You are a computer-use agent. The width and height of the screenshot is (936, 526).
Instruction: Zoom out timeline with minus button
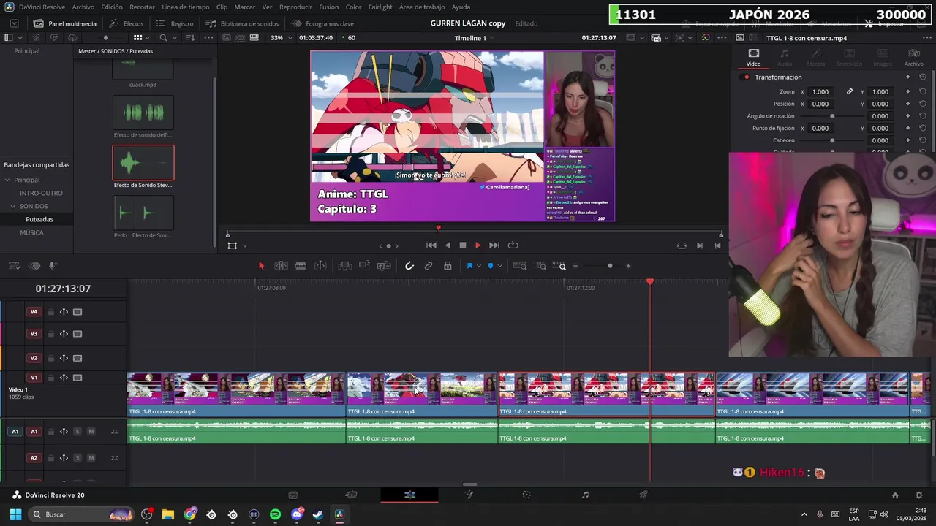575,266
